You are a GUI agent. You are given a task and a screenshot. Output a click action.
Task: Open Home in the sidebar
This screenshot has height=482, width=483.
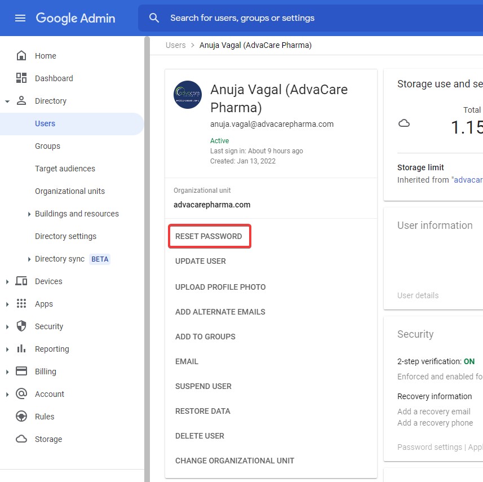click(46, 56)
